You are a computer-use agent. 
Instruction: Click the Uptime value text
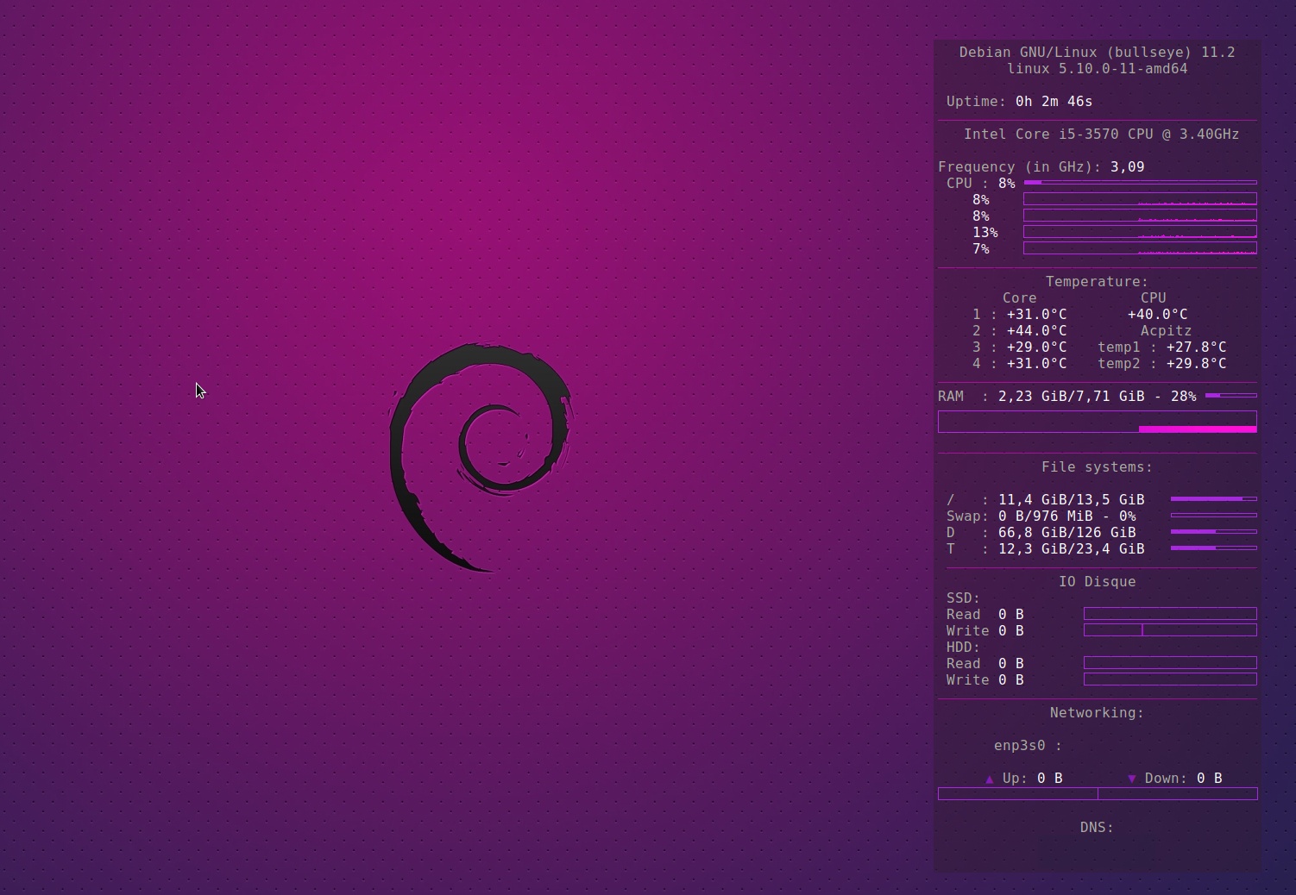[x=1054, y=102]
